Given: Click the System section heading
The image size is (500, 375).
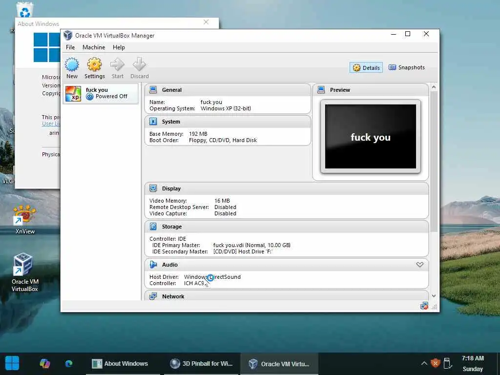Looking at the screenshot, I should pyautogui.click(x=171, y=122).
